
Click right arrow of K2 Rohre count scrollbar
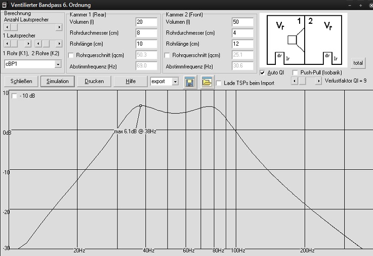59,44
